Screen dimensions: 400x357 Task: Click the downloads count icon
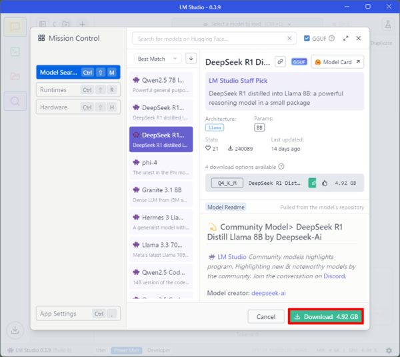click(230, 148)
